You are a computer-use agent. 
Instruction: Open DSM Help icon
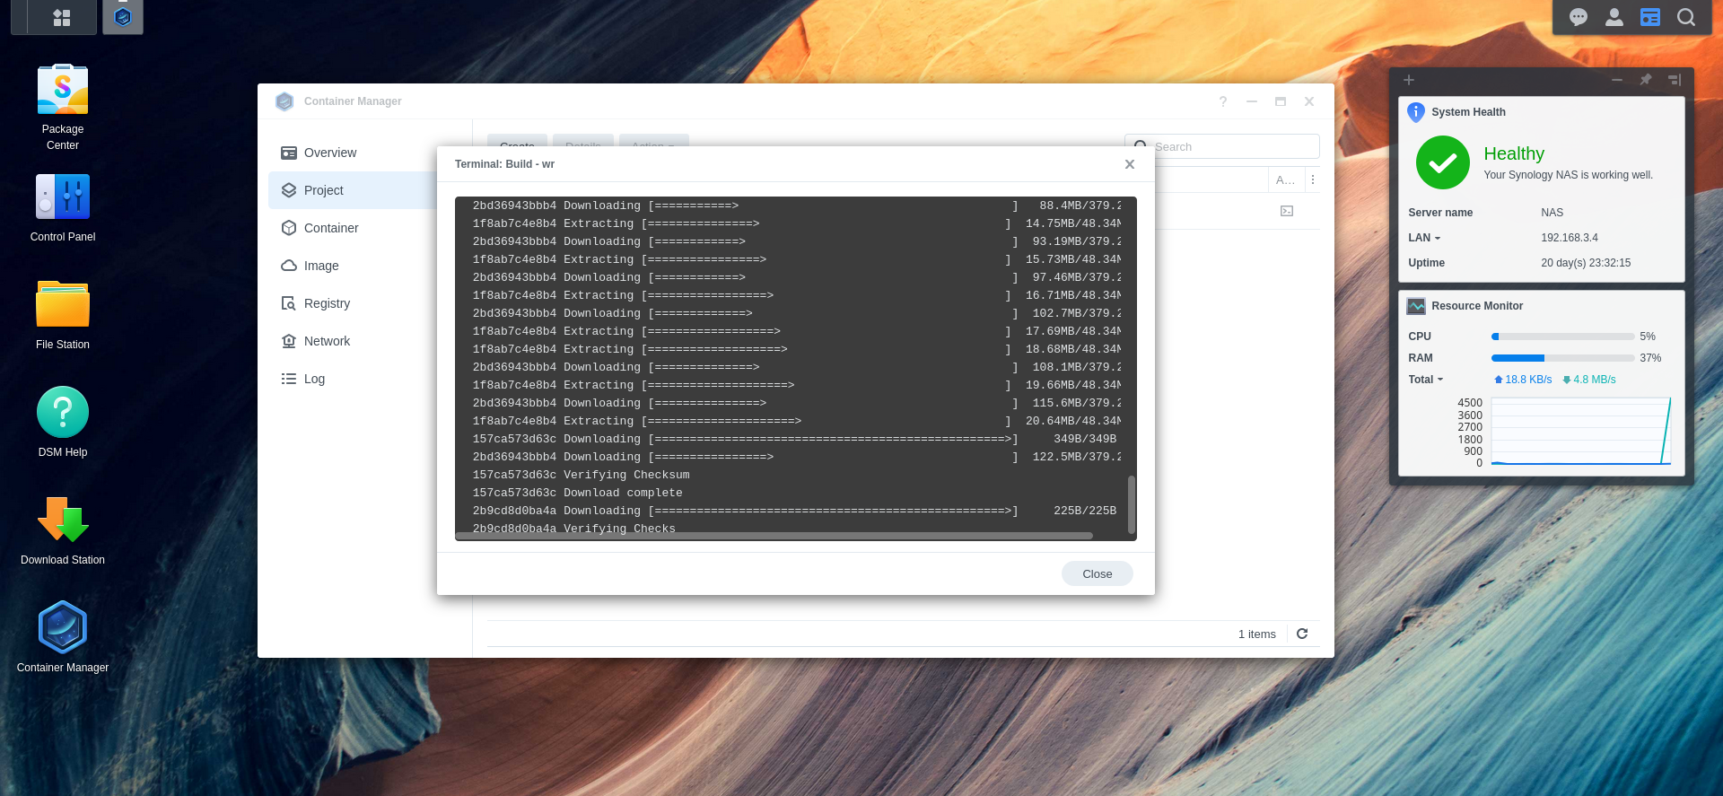[63, 414]
